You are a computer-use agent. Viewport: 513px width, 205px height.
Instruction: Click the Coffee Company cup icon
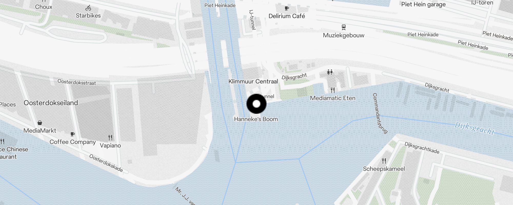[73, 134]
